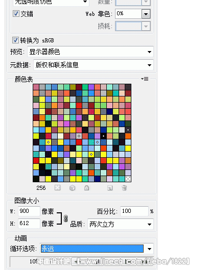The height and width of the screenshot is (270, 207).
Task: Open the Web 靠色 percentage dropdown
Action: click(x=146, y=14)
